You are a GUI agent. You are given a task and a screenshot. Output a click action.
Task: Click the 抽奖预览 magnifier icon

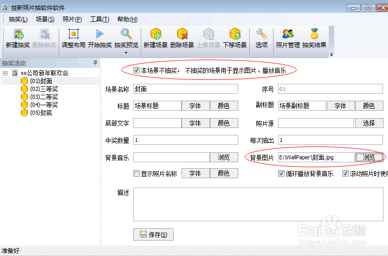(x=126, y=34)
